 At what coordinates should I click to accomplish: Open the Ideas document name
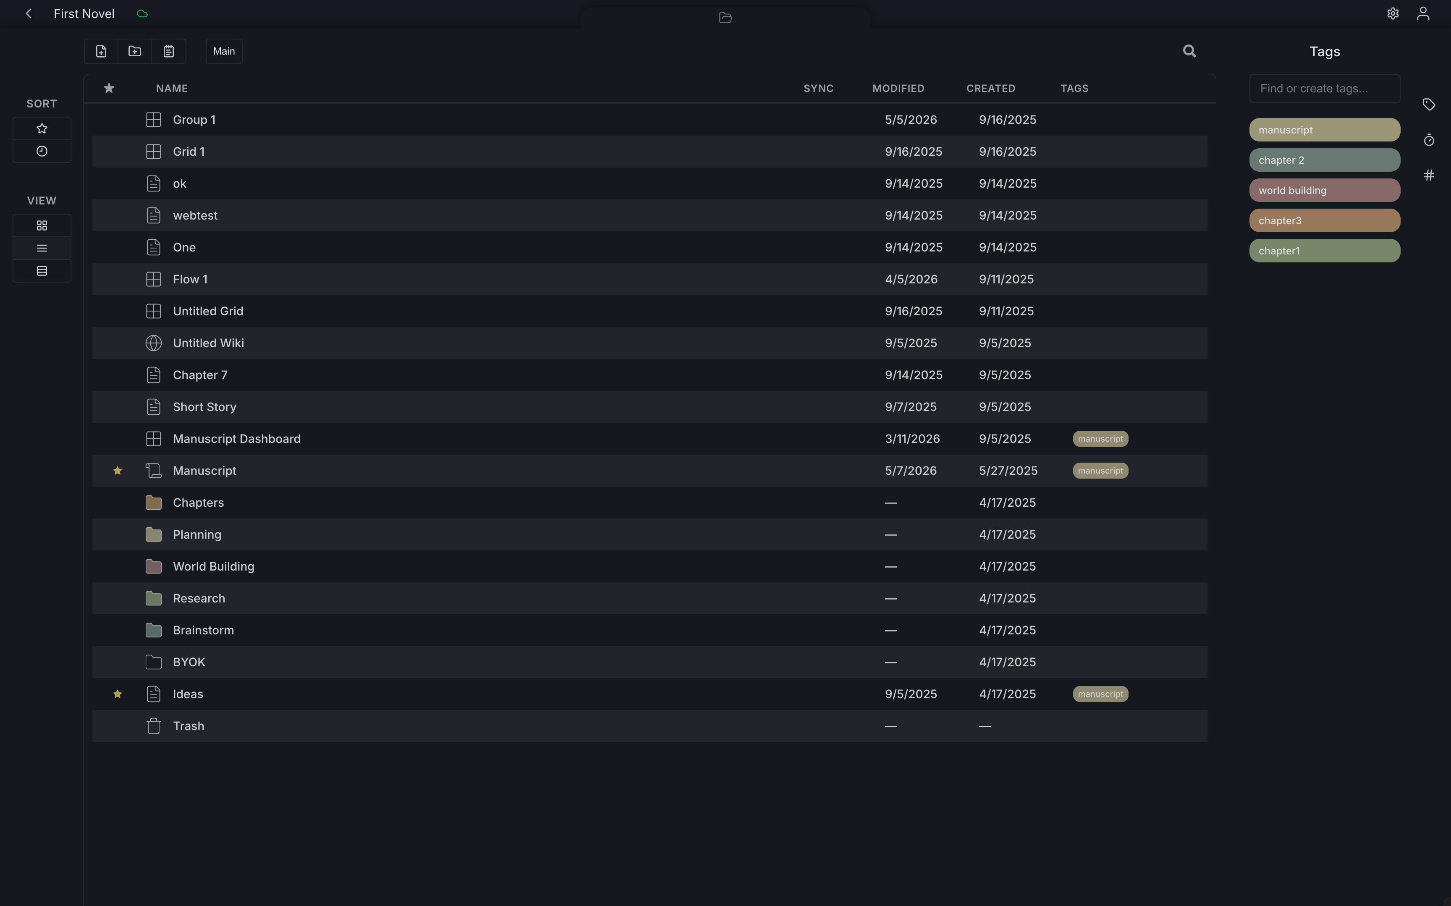point(188,694)
